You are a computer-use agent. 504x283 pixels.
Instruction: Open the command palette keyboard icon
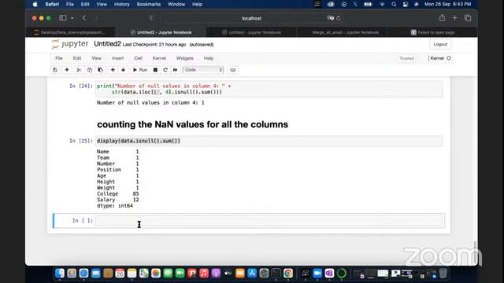click(233, 70)
